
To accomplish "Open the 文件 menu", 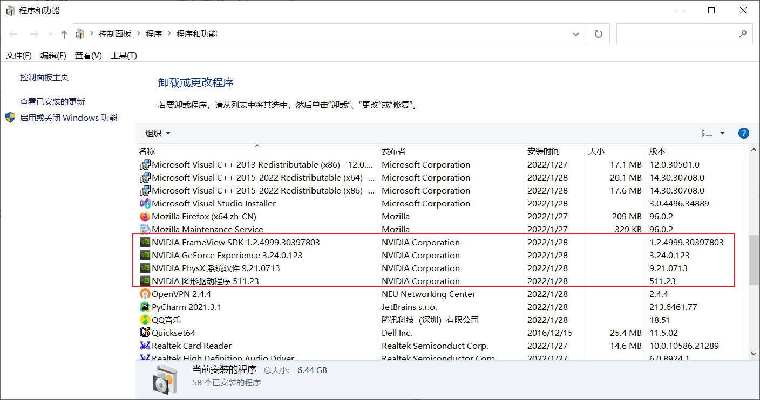I will [18, 55].
